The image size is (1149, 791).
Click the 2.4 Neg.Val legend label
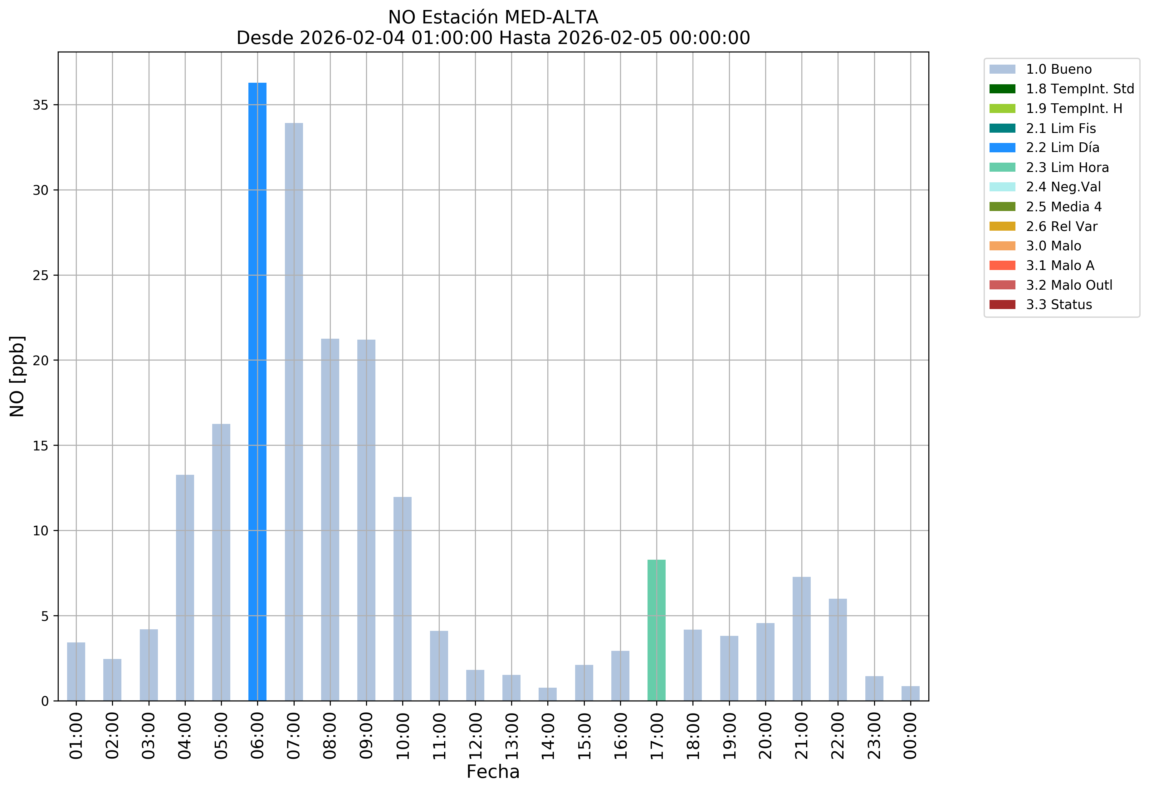[1063, 187]
